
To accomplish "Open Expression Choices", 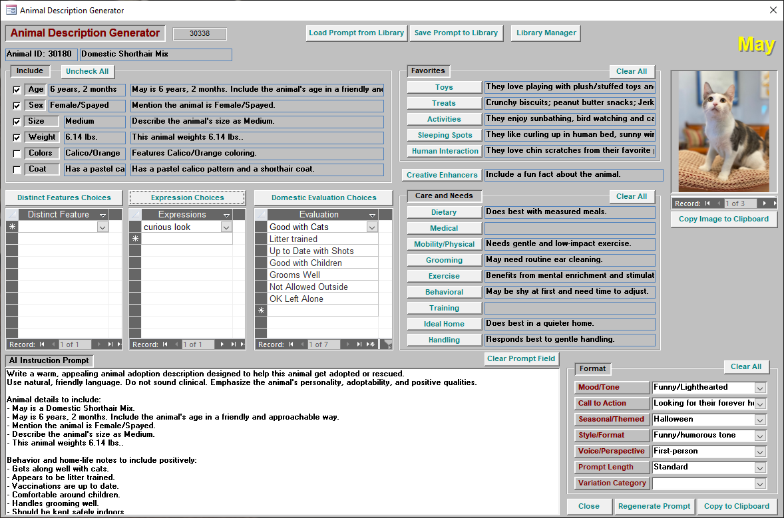I will pos(188,197).
